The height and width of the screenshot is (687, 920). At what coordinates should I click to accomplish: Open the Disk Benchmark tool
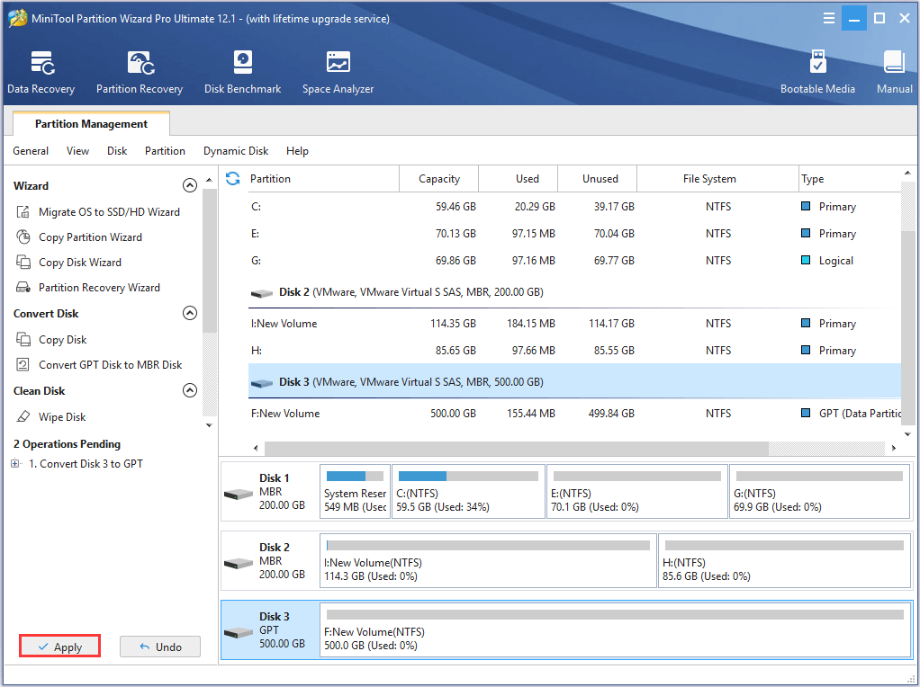click(242, 72)
